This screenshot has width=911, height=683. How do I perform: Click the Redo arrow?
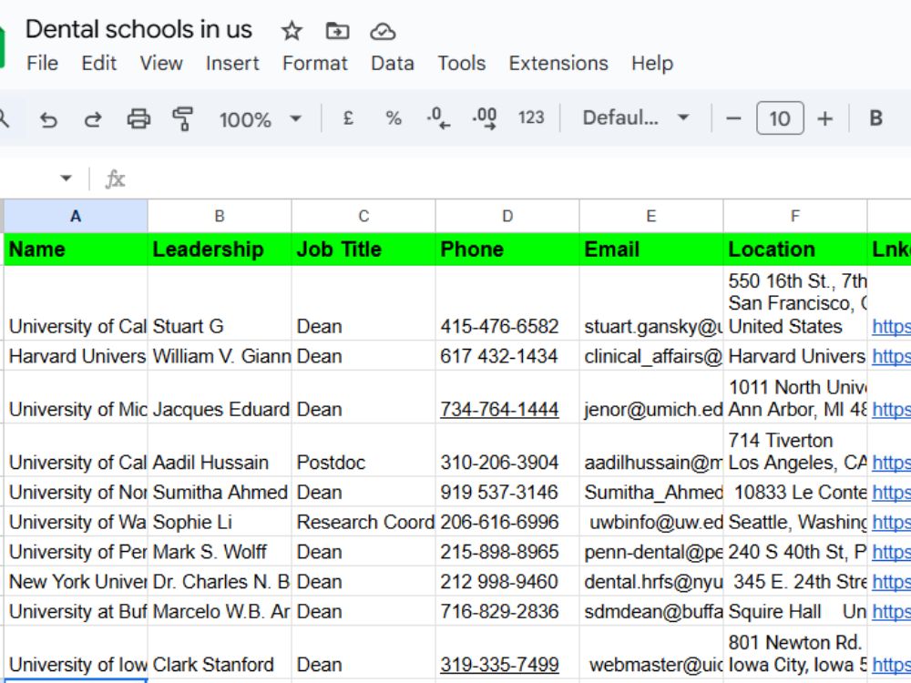pos(93,119)
